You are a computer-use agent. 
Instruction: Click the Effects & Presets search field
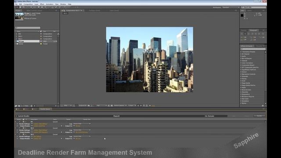[253, 49]
